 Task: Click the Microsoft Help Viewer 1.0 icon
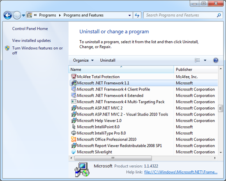click(x=74, y=121)
